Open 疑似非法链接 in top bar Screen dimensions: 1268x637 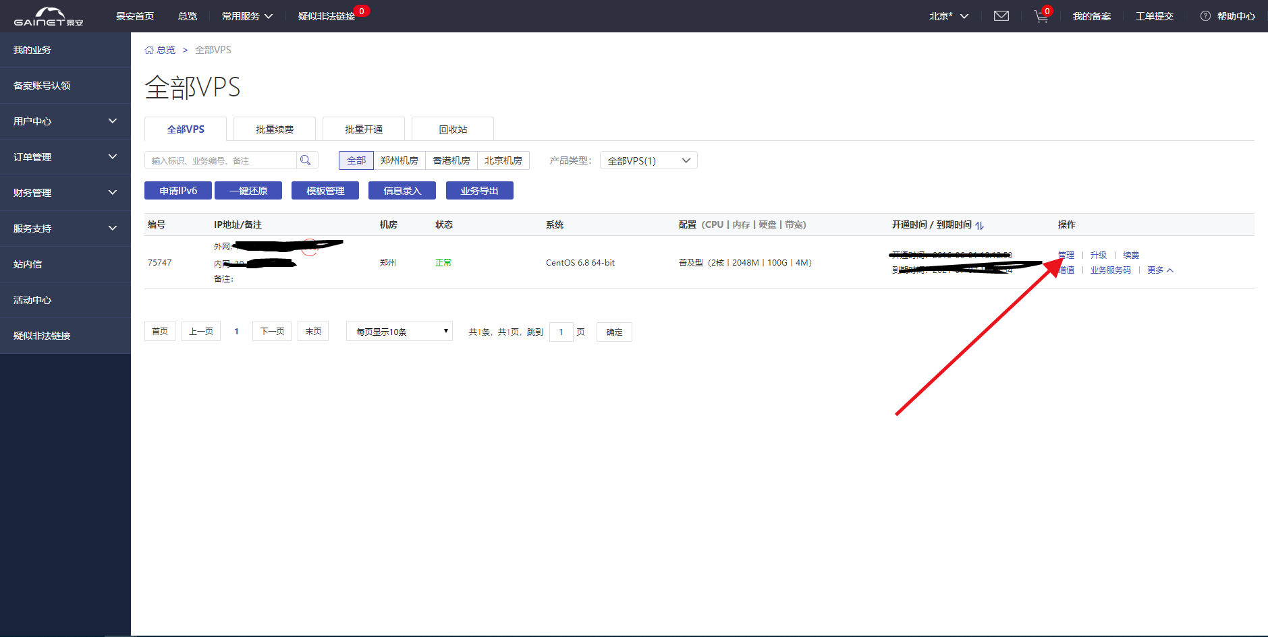pyautogui.click(x=327, y=16)
